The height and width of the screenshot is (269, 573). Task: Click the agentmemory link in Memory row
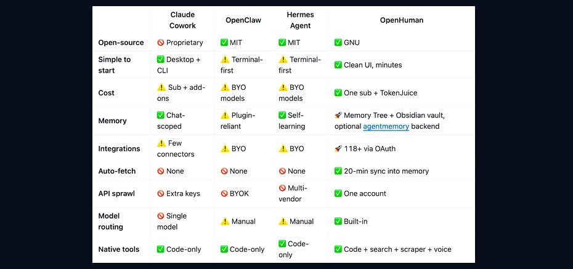(x=386, y=126)
